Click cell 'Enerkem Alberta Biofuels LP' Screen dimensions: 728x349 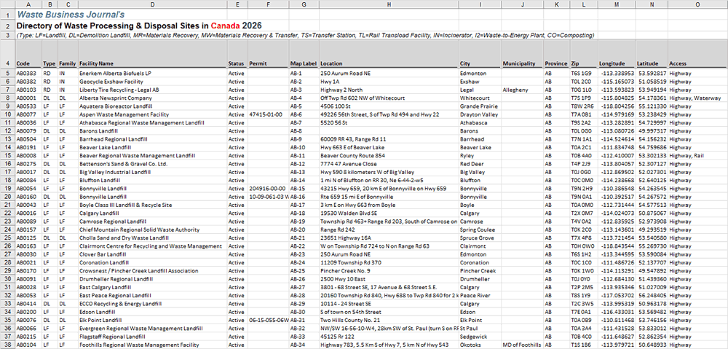tap(152, 74)
